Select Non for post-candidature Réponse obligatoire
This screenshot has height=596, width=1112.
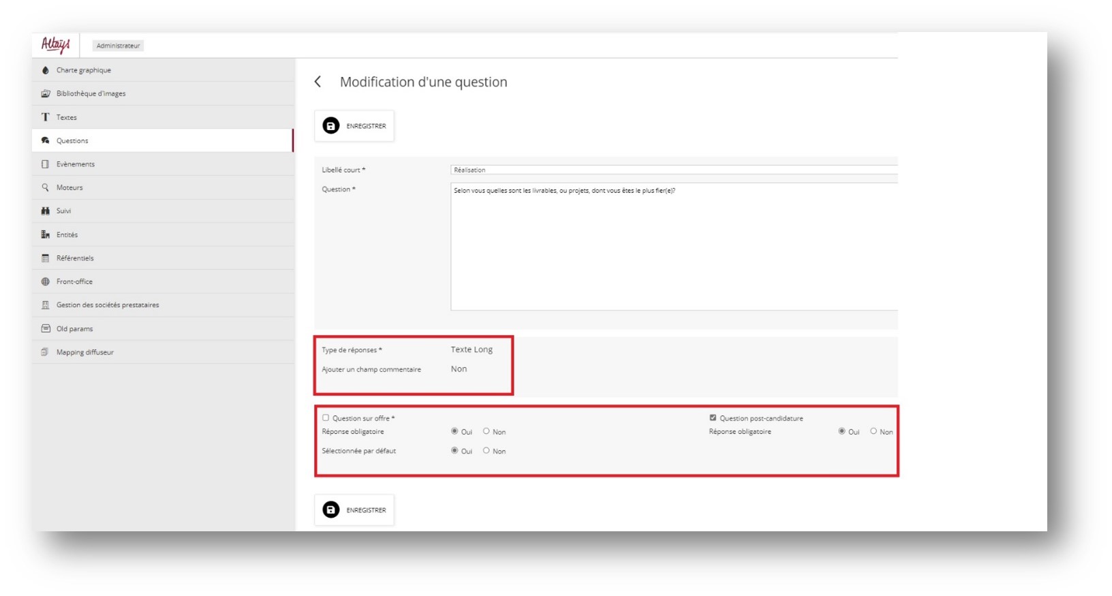click(x=874, y=431)
